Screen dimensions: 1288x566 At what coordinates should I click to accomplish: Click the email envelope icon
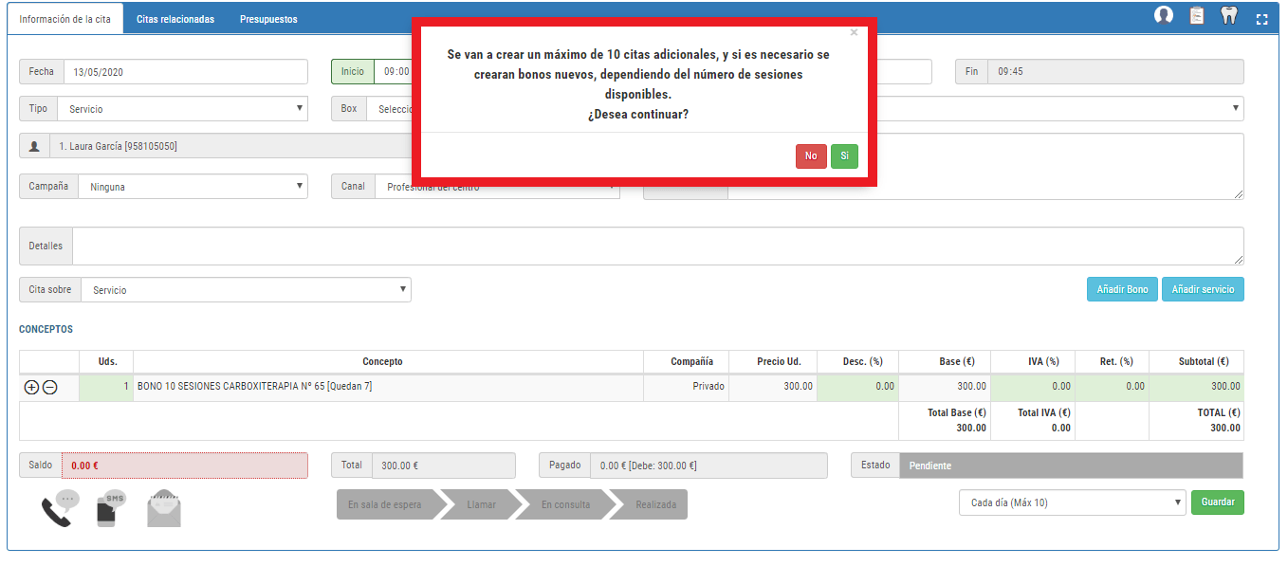coord(164,509)
